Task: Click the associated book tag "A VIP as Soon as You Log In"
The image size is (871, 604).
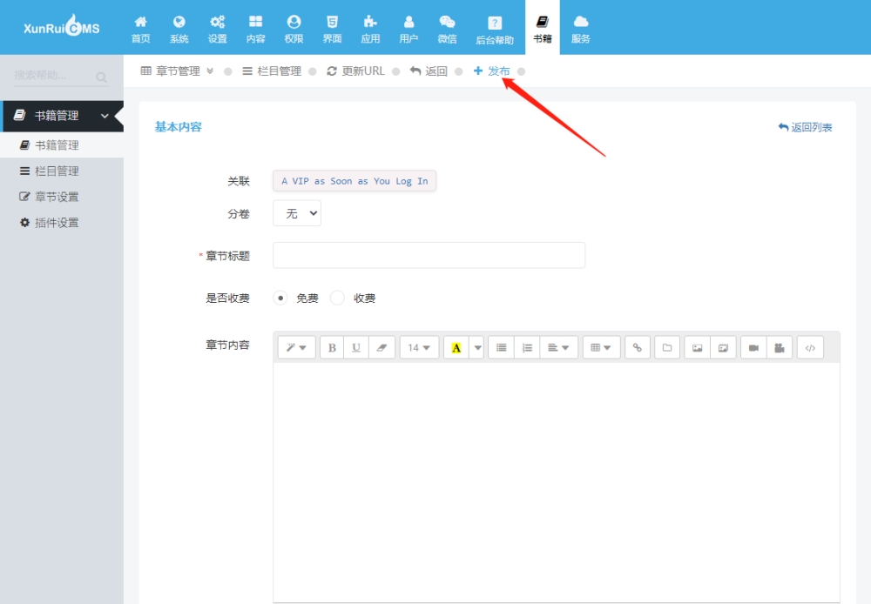Action: 354,181
